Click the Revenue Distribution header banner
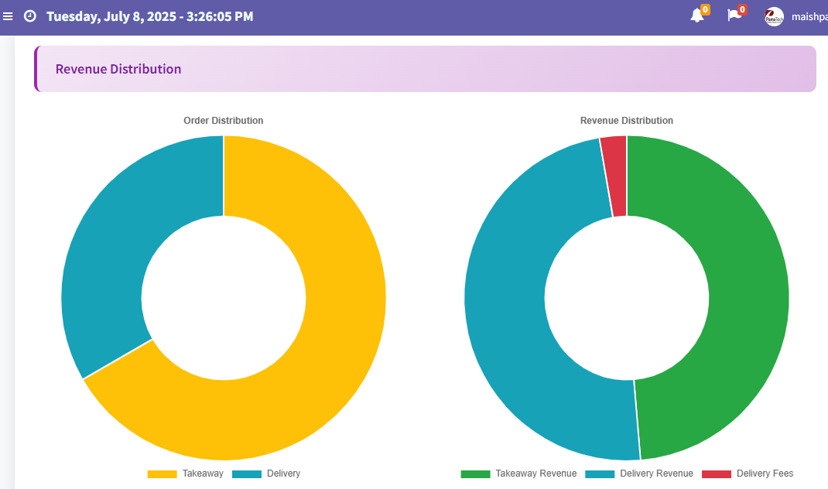This screenshot has height=489, width=828. pos(426,68)
